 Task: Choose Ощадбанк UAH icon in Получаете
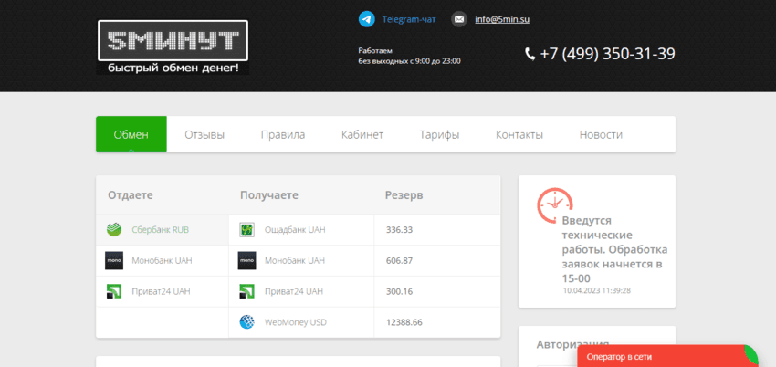[x=246, y=229]
